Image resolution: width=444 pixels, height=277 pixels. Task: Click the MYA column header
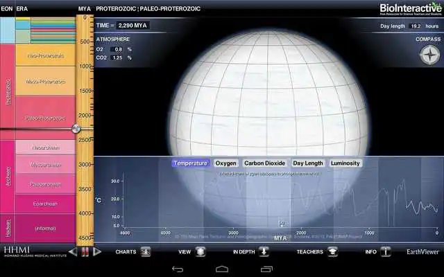[85, 9]
